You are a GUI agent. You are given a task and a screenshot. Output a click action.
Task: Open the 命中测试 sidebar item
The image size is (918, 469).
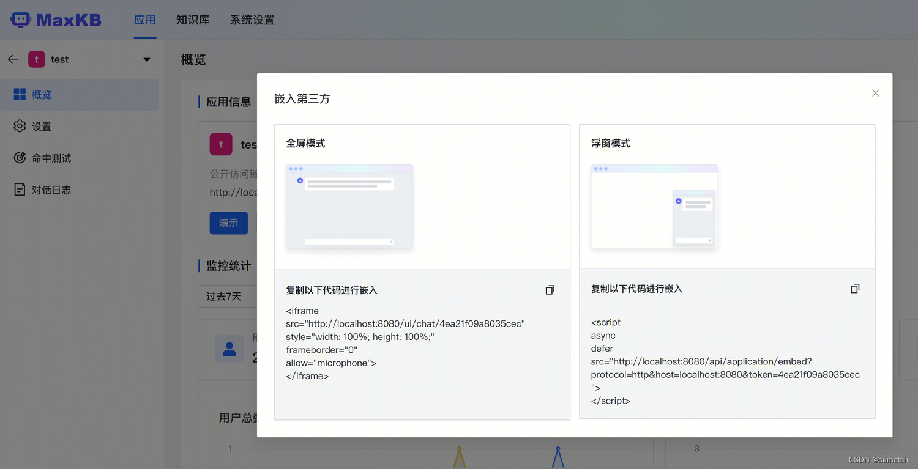[79, 158]
